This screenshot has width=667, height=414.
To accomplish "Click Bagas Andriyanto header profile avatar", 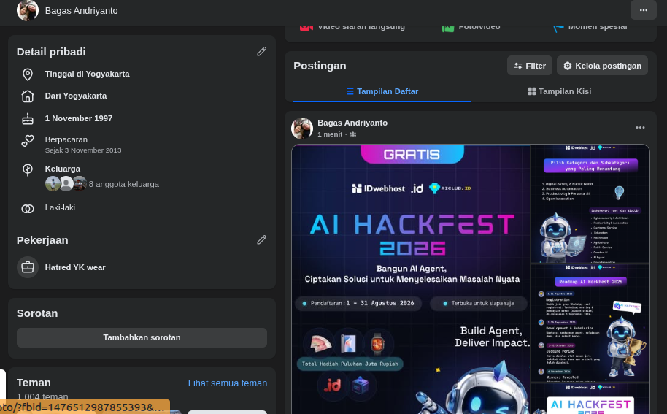I will (27, 10).
